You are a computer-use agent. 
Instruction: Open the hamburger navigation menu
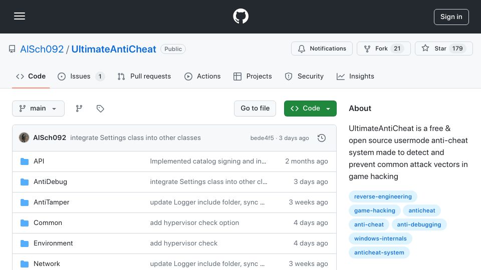click(20, 16)
